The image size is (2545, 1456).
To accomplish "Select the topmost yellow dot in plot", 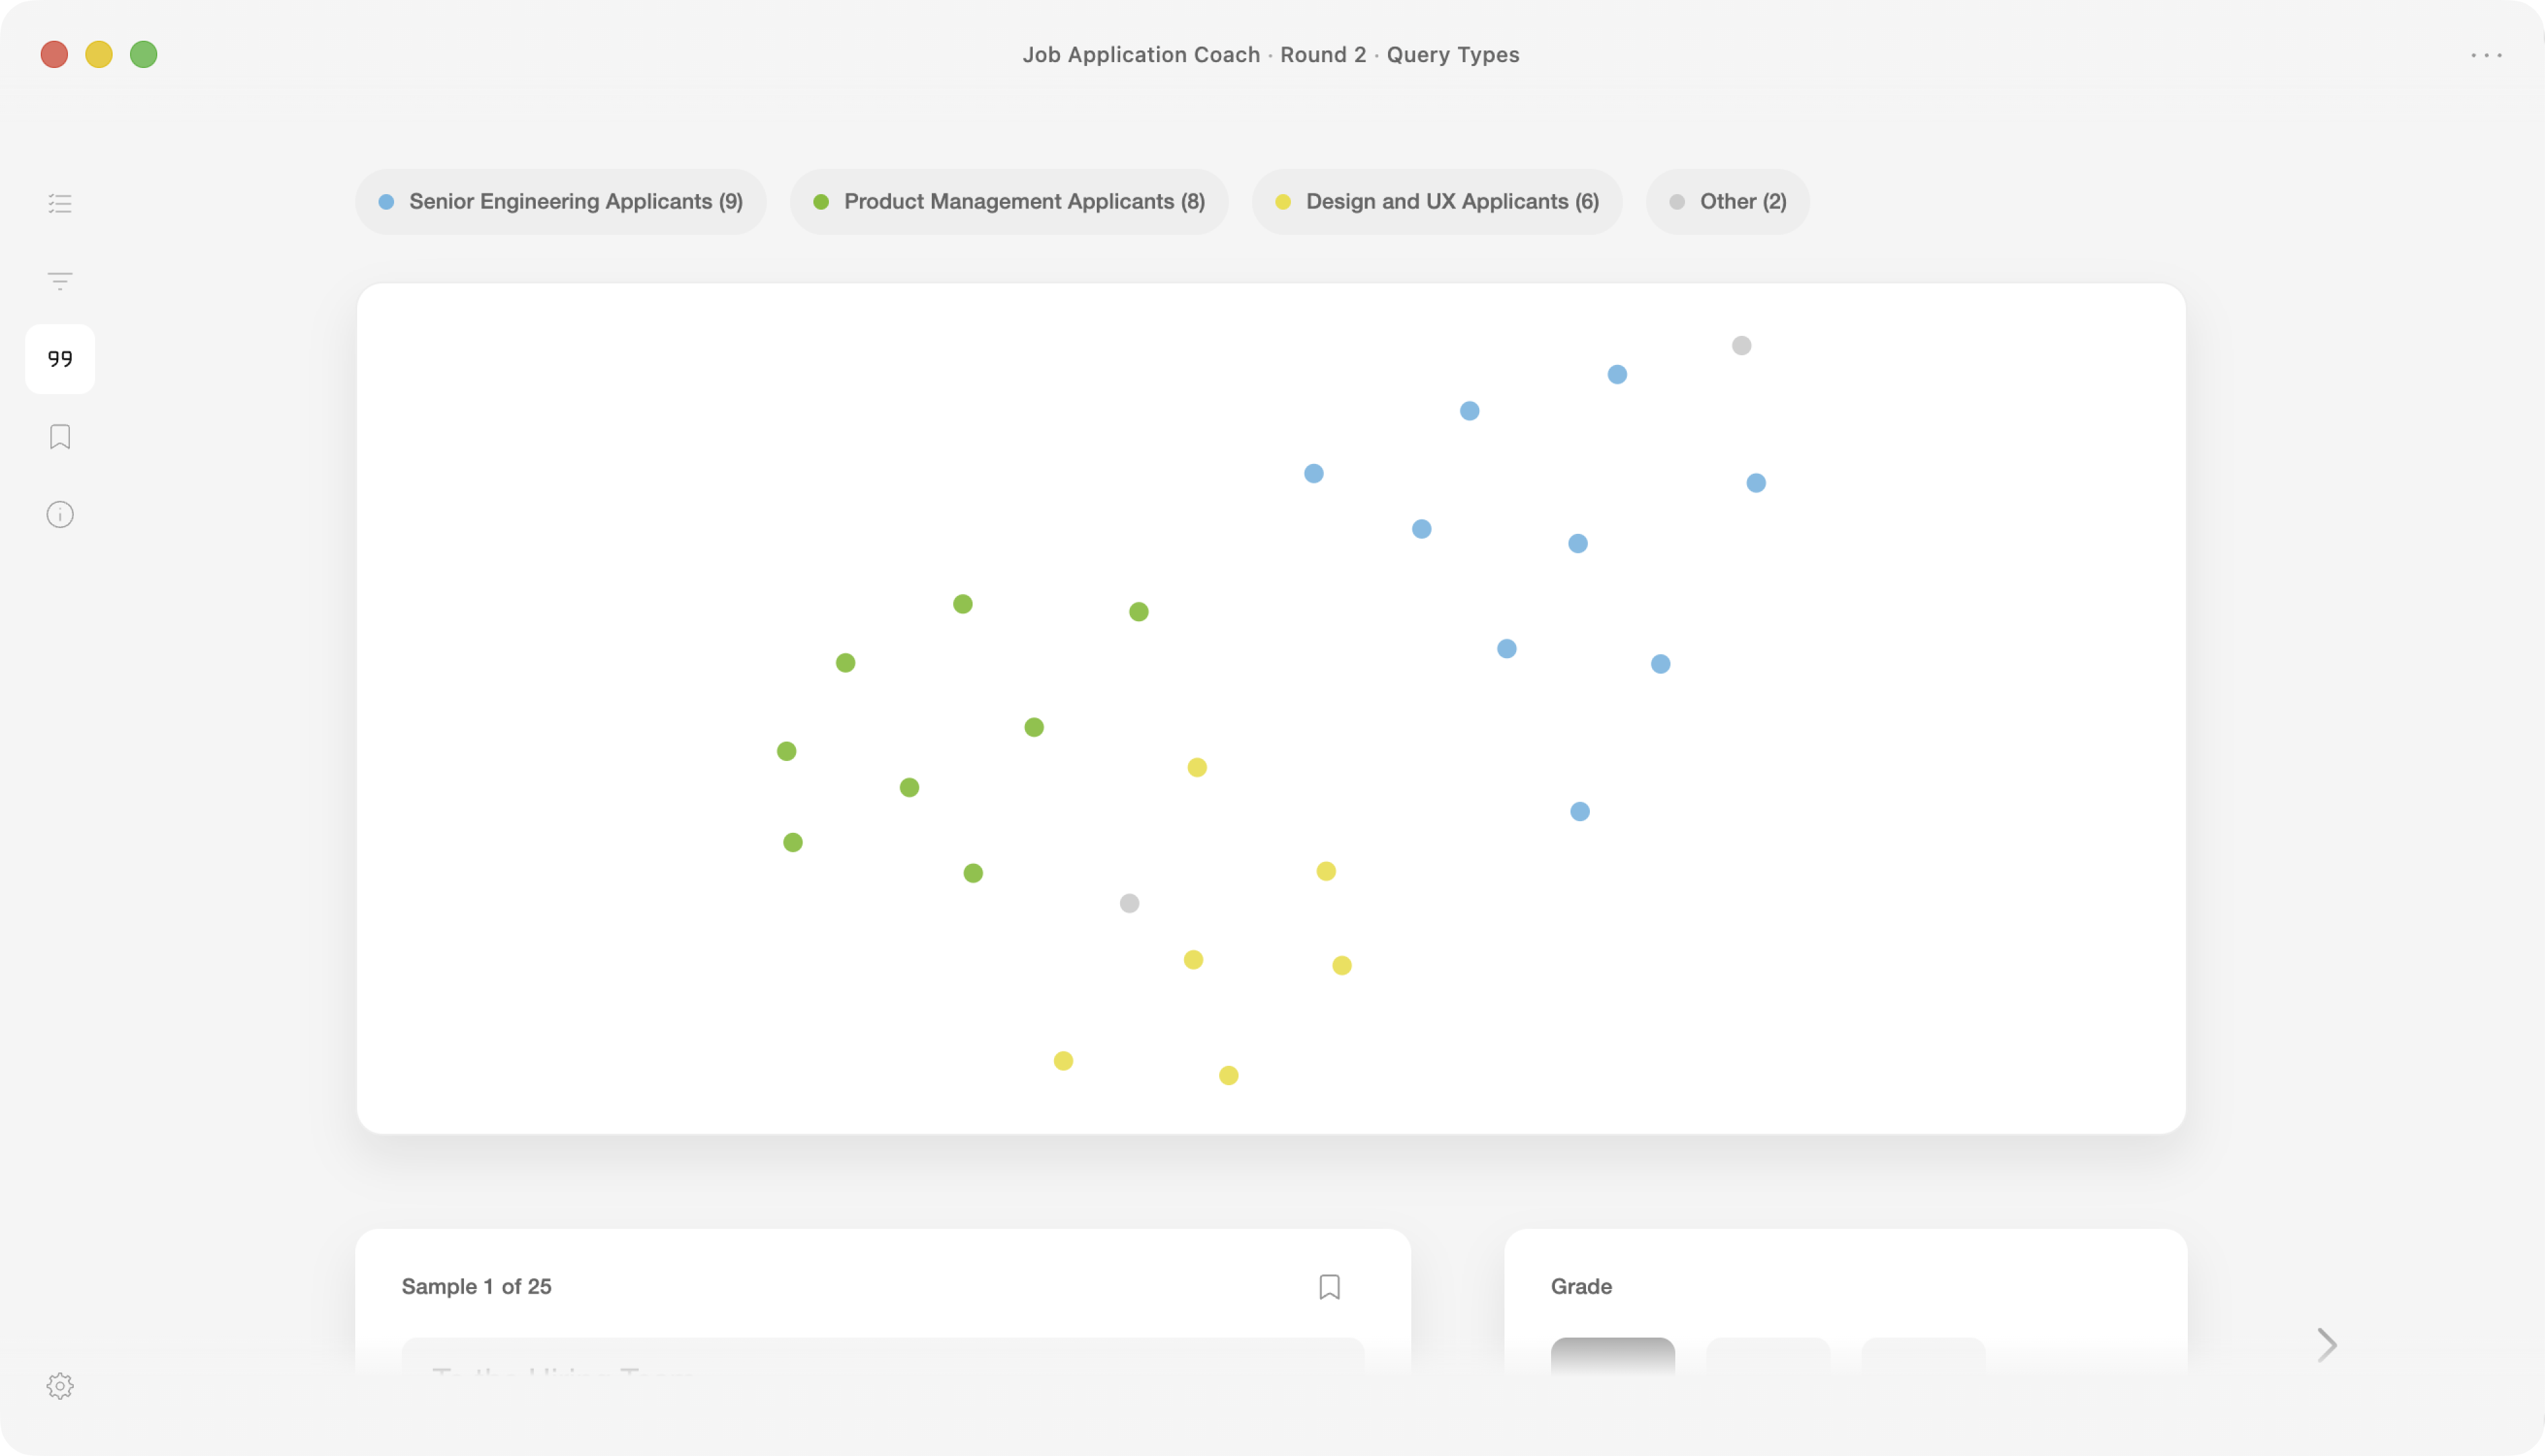I will 1197,768.
